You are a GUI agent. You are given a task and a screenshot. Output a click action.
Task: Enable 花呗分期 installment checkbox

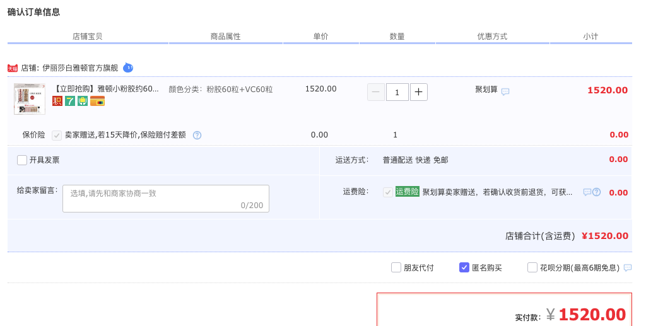click(532, 267)
